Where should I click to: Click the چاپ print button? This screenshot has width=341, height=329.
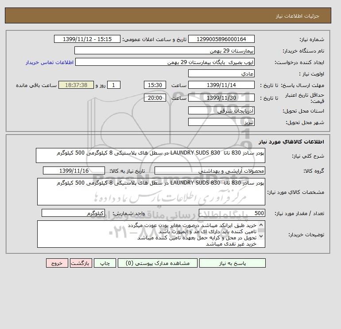tap(105, 263)
